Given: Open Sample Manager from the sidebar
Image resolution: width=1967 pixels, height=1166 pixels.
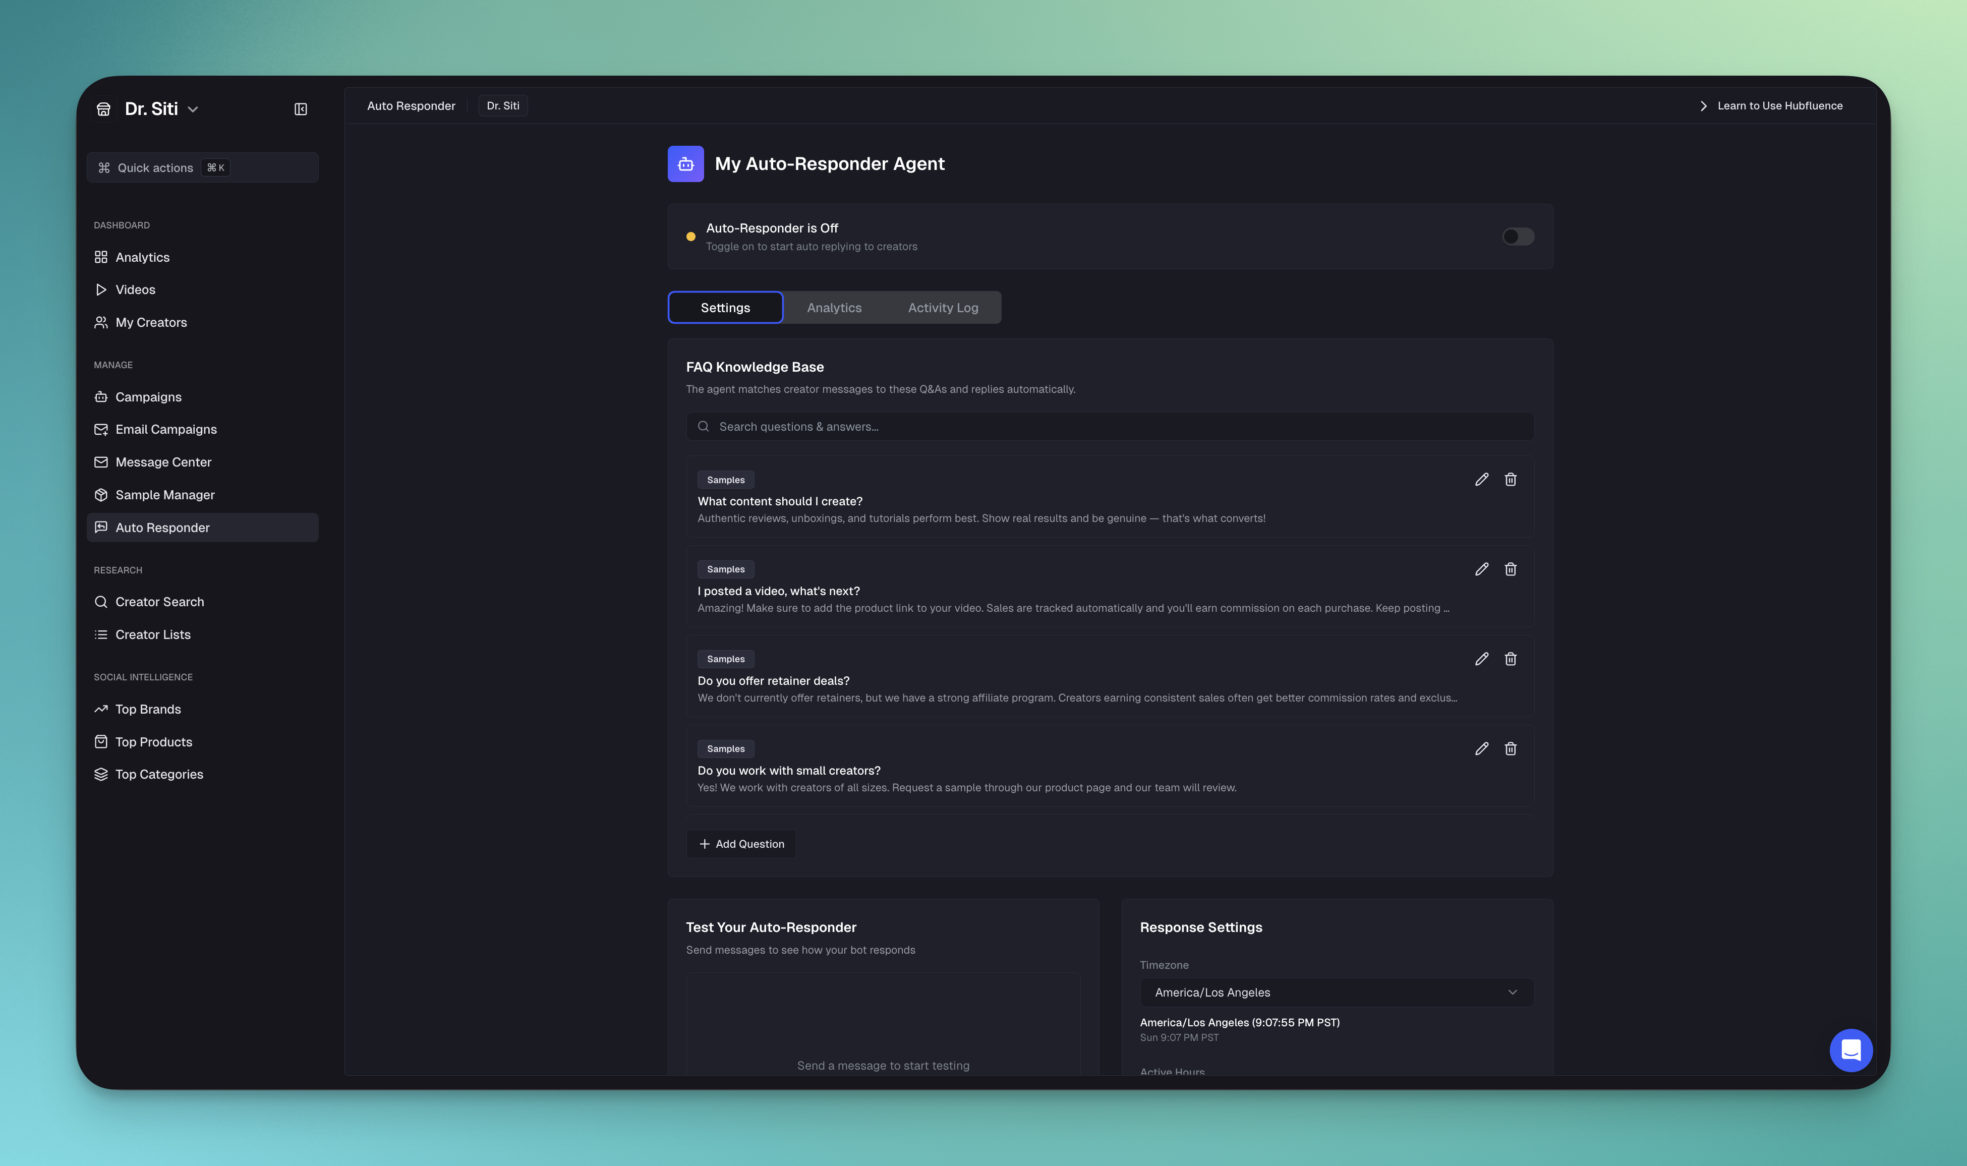Looking at the screenshot, I should pyautogui.click(x=165, y=495).
